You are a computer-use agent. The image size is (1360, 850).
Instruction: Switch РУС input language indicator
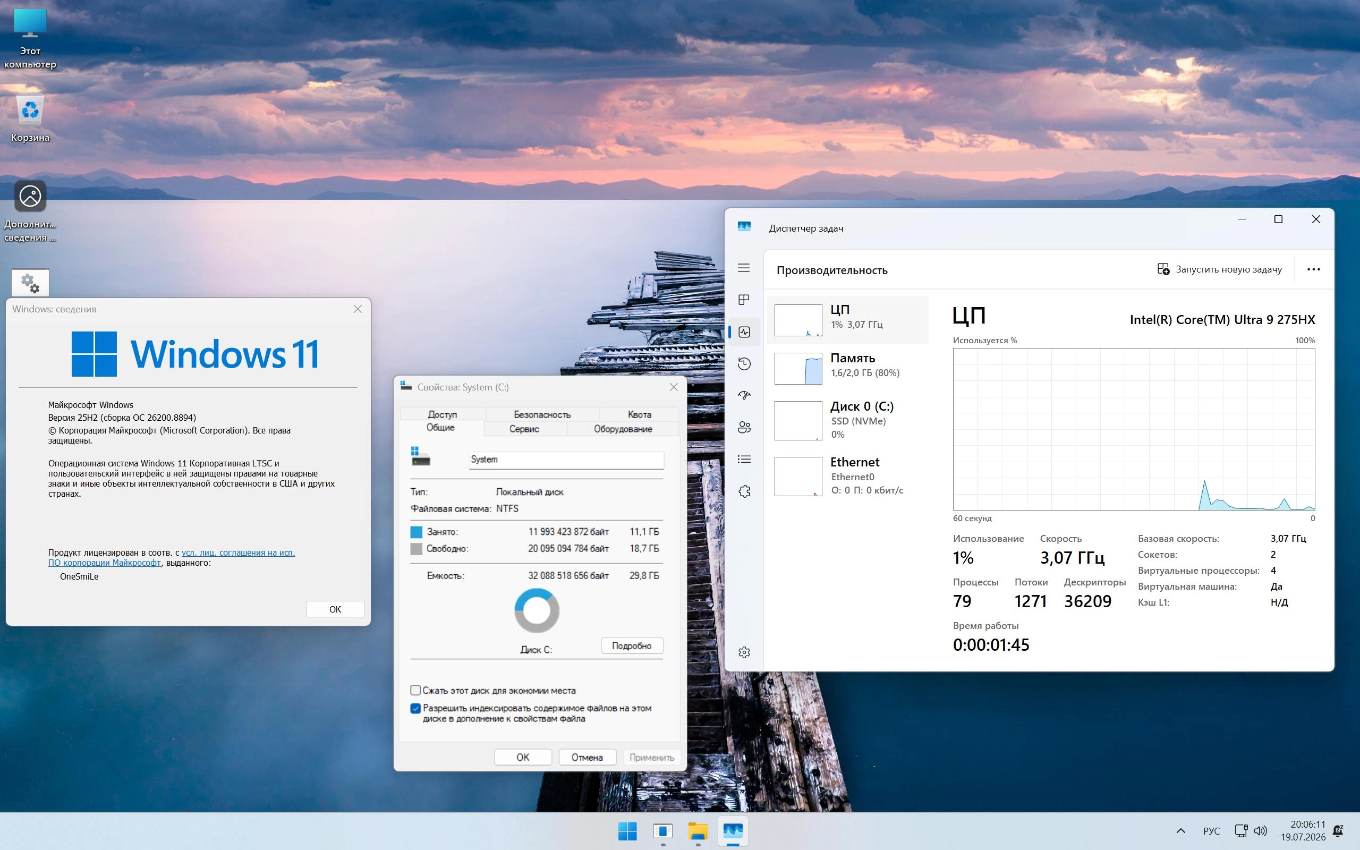pos(1211,831)
